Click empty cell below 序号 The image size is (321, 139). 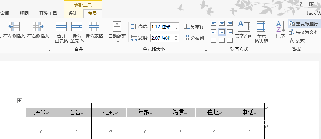coord(39,131)
